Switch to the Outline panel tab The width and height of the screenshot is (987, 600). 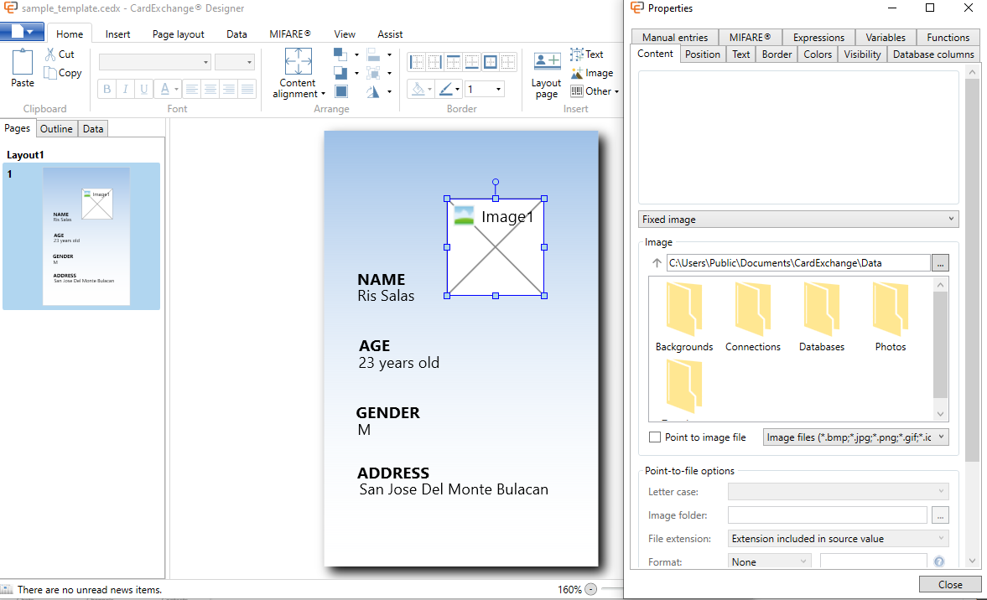click(x=57, y=129)
